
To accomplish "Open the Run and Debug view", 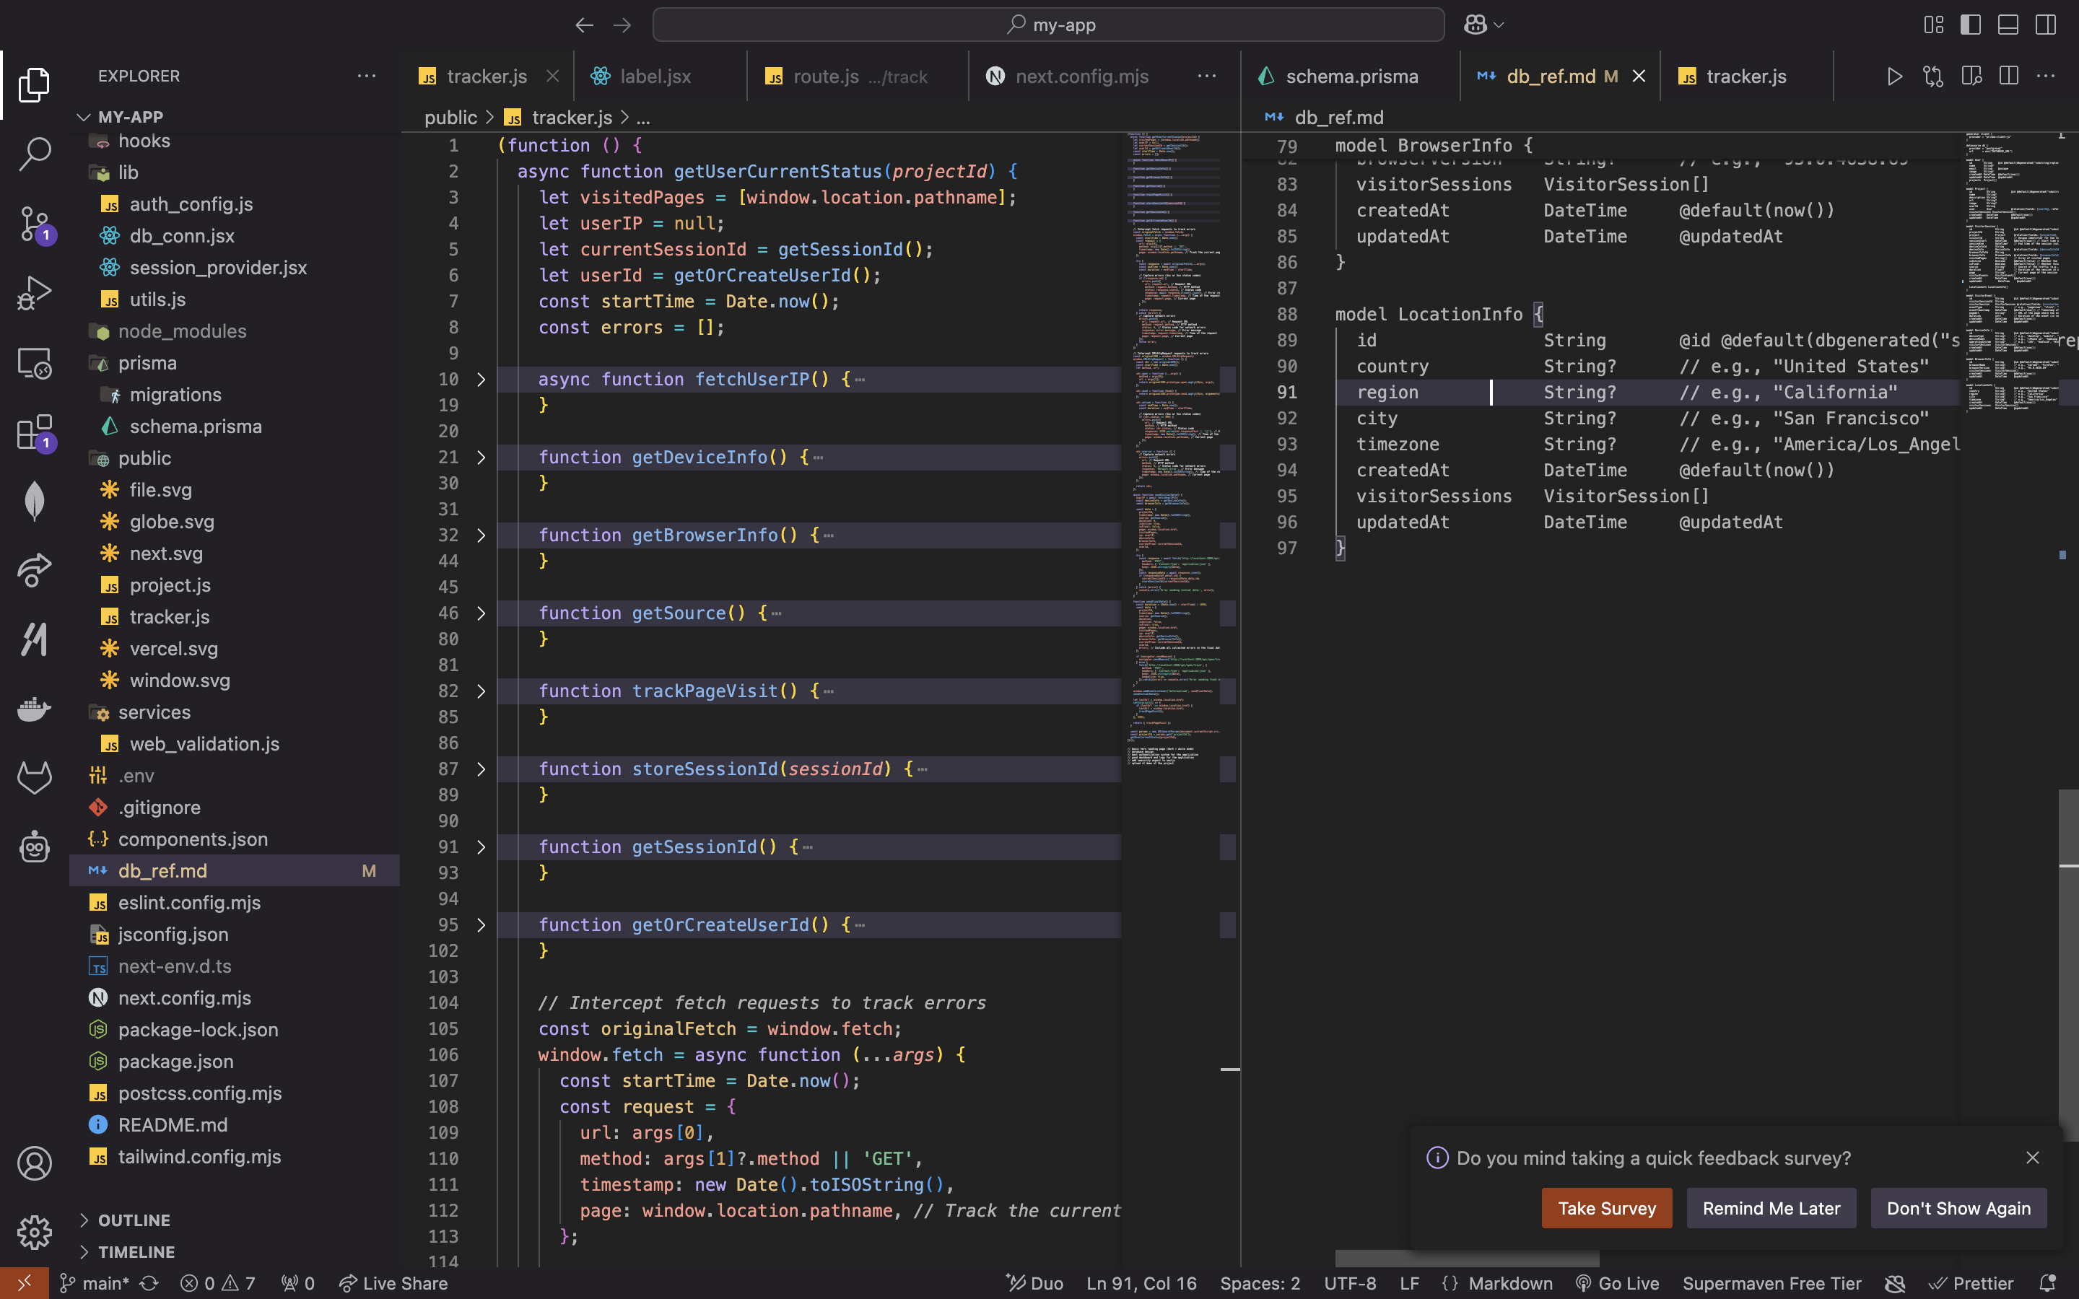I will [x=35, y=293].
